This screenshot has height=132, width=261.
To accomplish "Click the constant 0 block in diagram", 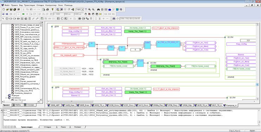I will tap(136, 50).
